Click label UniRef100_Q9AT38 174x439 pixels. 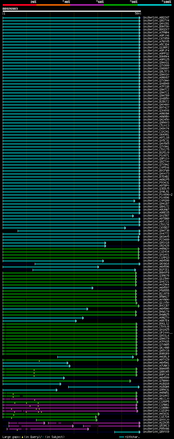pos(156,231)
